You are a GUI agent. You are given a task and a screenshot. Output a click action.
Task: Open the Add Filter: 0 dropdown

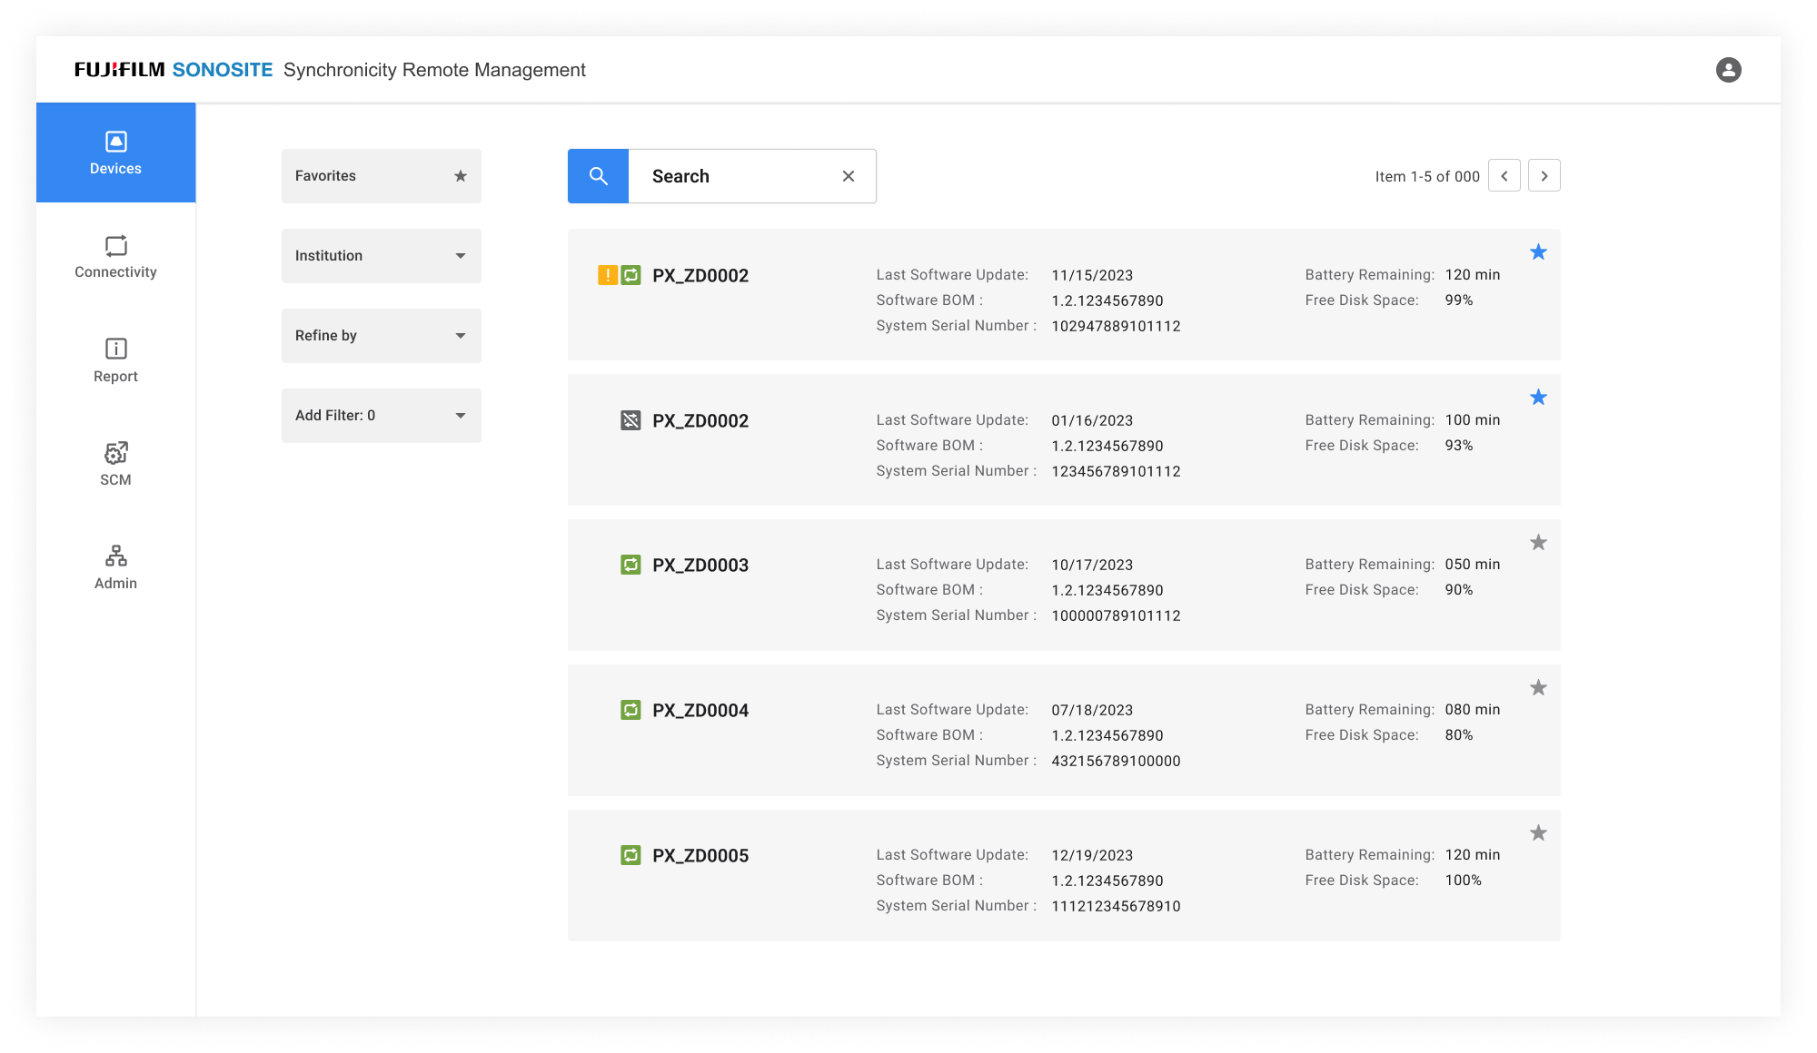(381, 416)
